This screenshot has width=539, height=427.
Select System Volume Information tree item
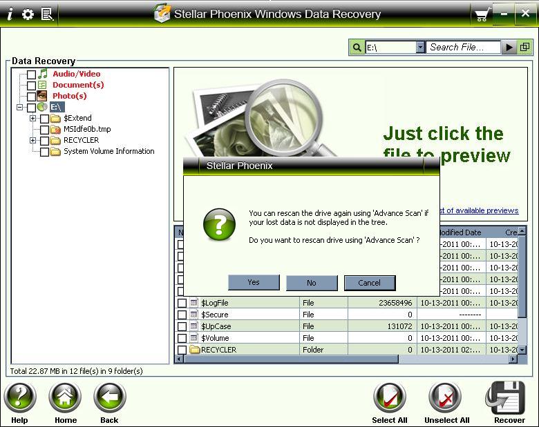point(108,151)
